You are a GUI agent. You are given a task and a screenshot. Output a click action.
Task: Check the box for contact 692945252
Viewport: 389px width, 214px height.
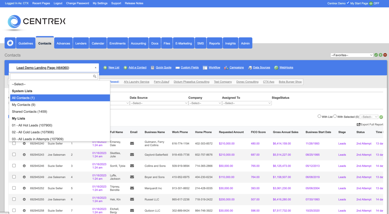[14, 188]
